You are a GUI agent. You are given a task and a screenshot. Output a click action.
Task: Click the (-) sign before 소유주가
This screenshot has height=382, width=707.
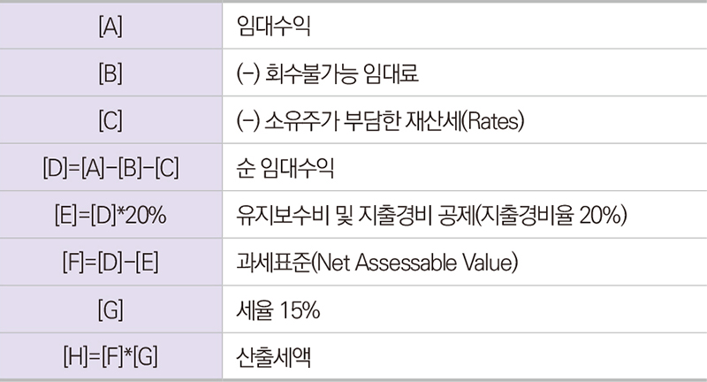pos(247,121)
